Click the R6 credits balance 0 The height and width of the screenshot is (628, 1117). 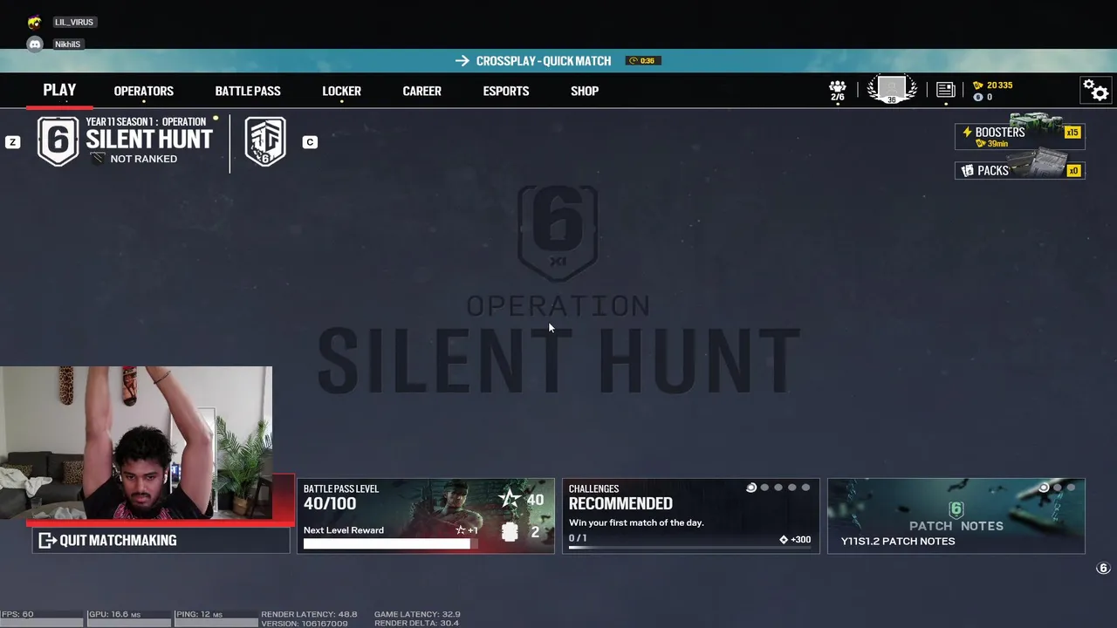[x=983, y=97]
